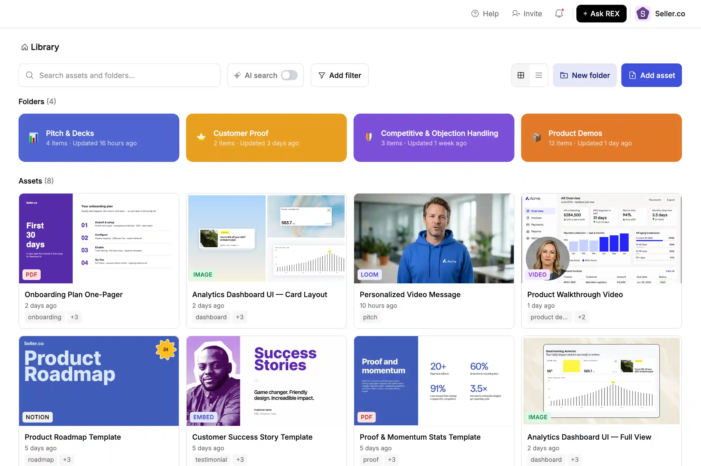Click the Library home icon
Viewport: 701px width, 466px height.
coord(25,47)
